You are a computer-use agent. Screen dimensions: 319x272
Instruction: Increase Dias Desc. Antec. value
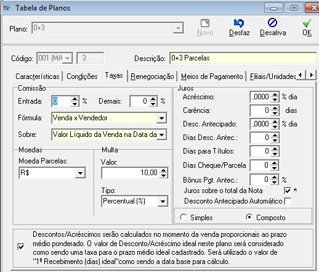point(275,135)
